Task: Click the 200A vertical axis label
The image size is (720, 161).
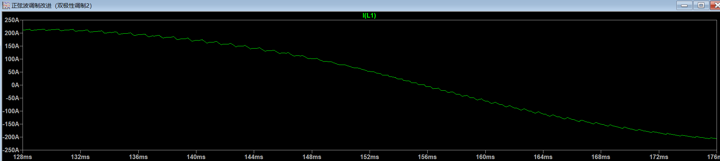Action: point(11,33)
